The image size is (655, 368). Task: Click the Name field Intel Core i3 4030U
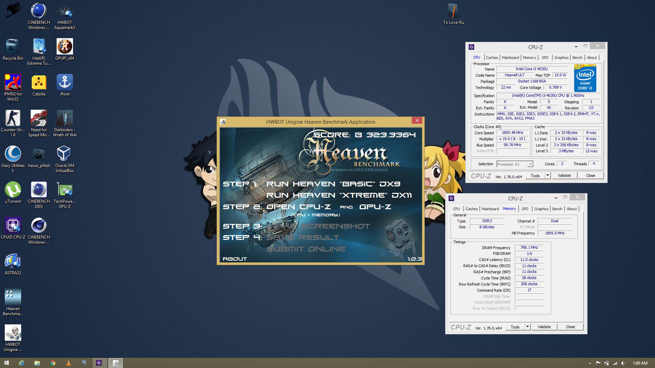click(x=532, y=69)
